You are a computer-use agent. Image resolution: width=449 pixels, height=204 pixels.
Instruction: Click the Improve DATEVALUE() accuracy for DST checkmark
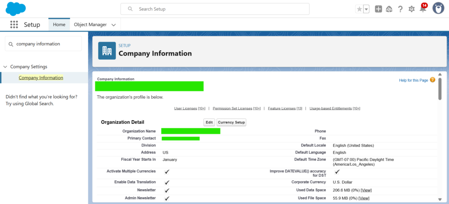(337, 172)
